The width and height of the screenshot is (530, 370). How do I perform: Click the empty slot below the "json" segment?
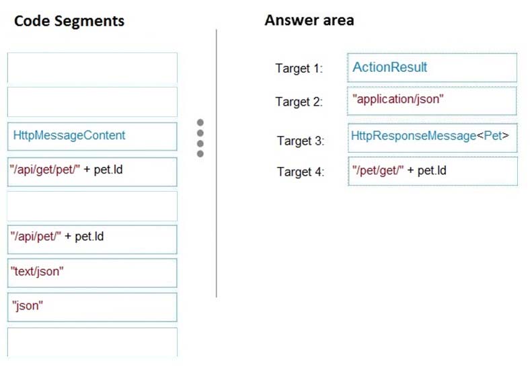(x=92, y=342)
